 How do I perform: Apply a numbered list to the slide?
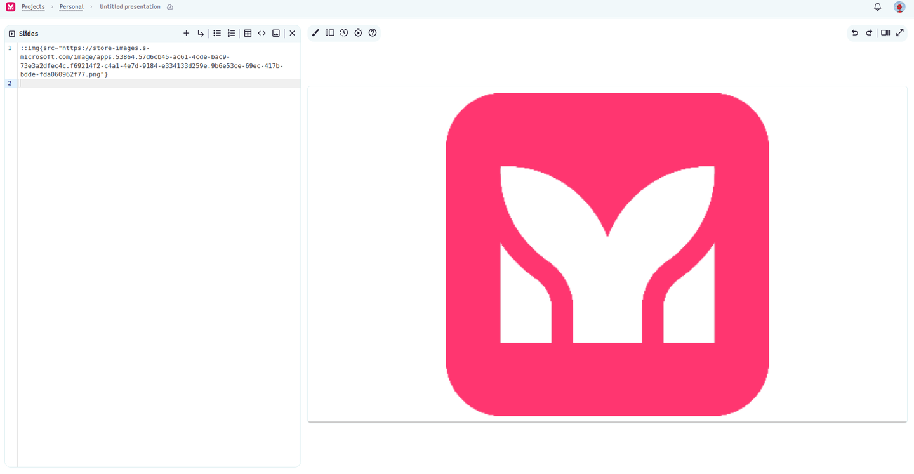(231, 33)
